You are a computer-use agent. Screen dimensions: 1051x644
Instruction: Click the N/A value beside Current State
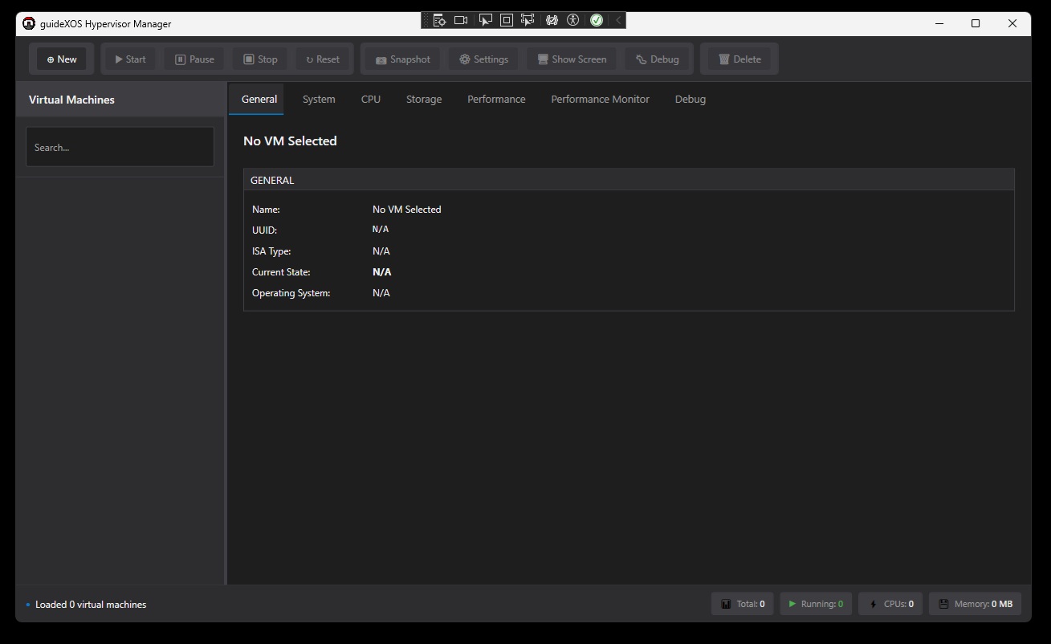[x=382, y=272]
